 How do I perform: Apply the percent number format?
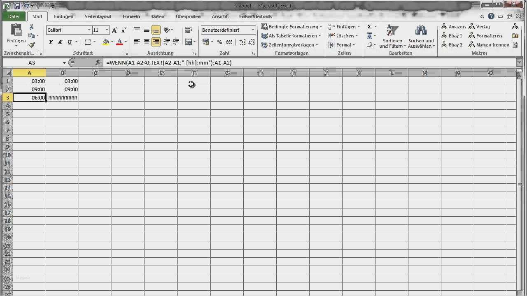point(220,42)
